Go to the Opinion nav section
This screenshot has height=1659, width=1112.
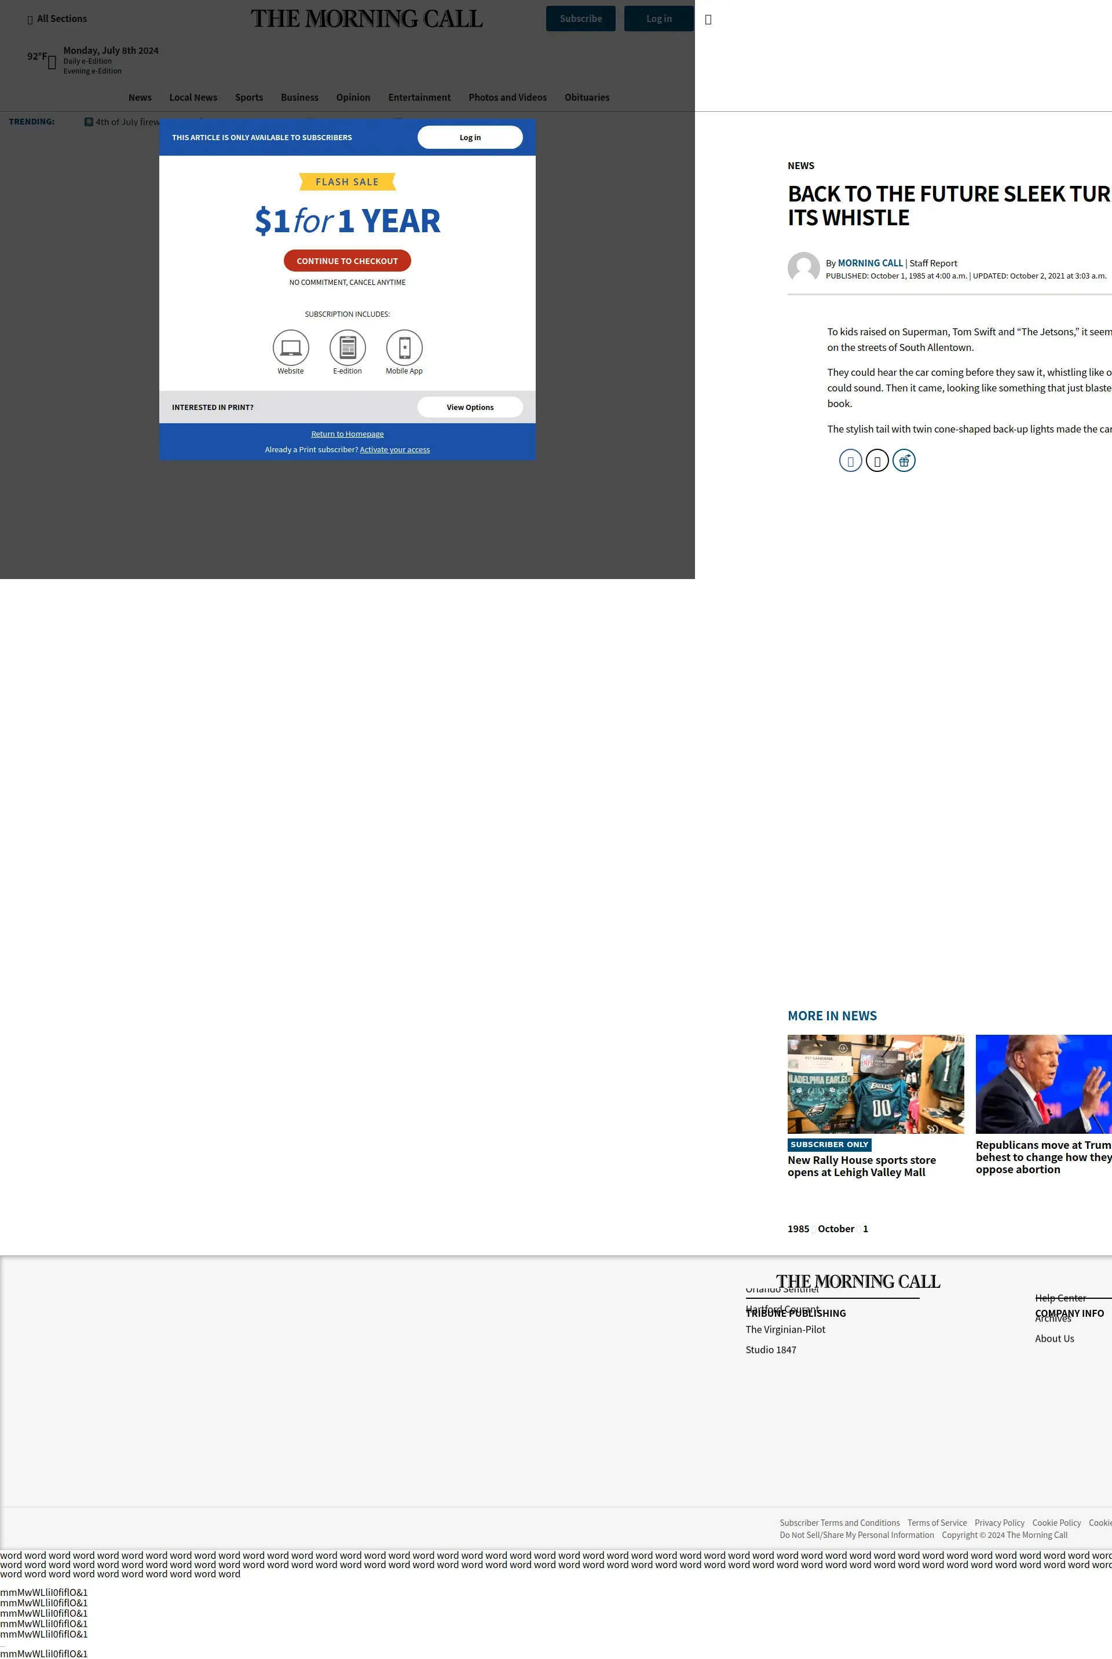pos(353,97)
